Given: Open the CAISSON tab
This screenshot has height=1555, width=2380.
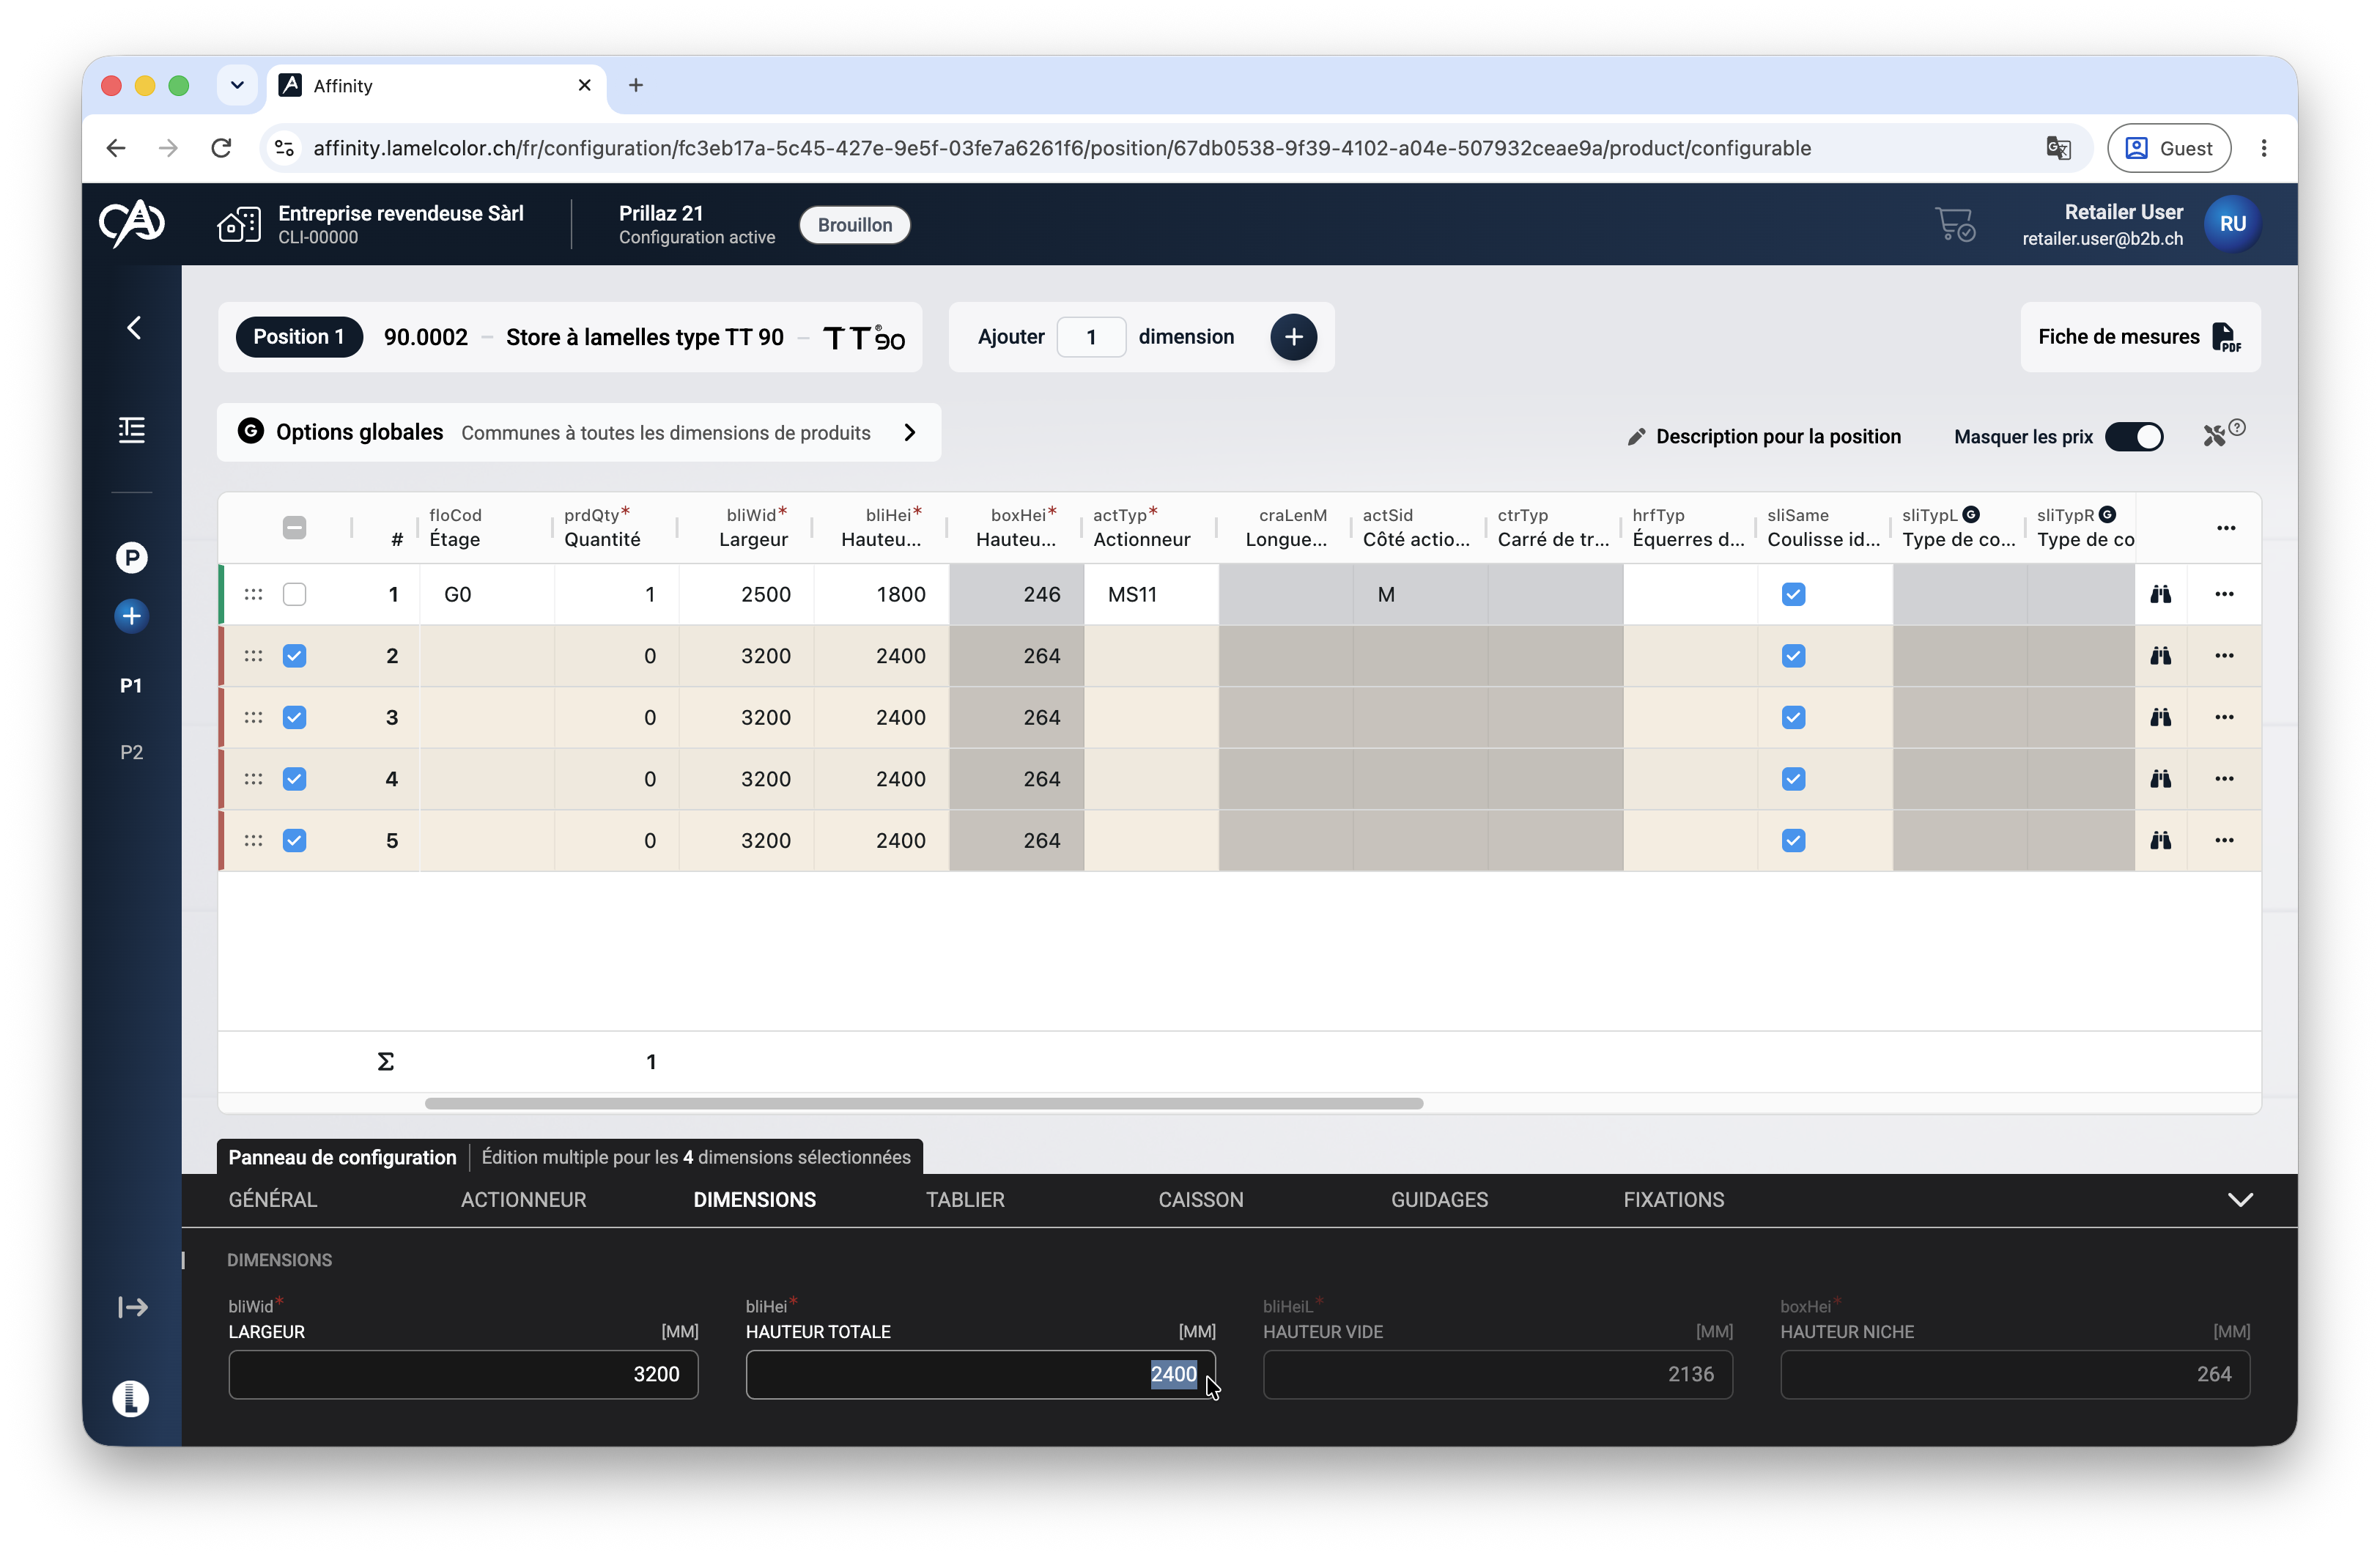Looking at the screenshot, I should pos(1200,1200).
